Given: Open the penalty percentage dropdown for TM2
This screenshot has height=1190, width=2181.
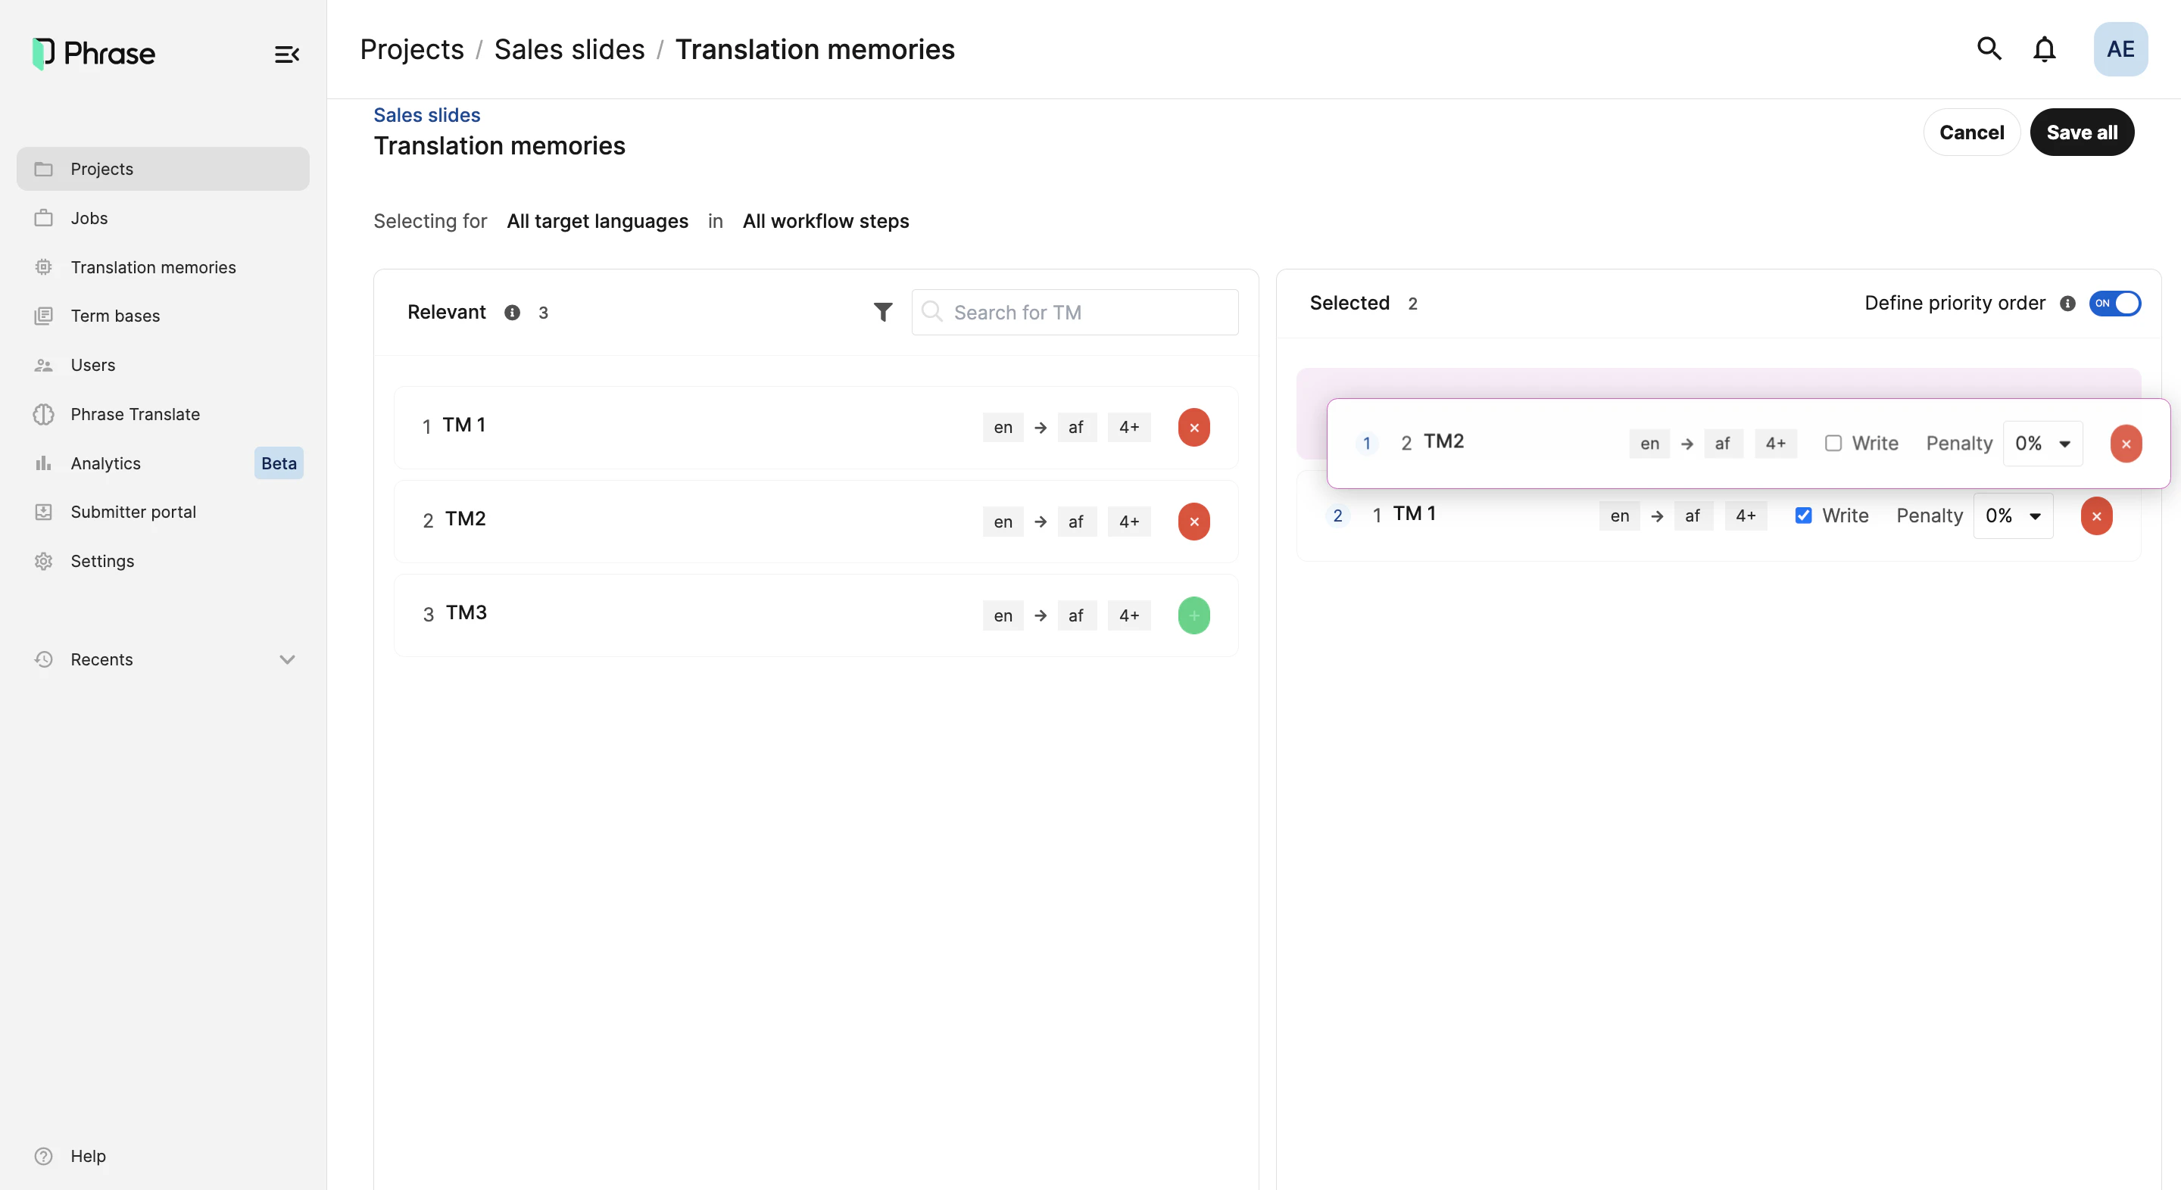Looking at the screenshot, I should tap(2043, 443).
